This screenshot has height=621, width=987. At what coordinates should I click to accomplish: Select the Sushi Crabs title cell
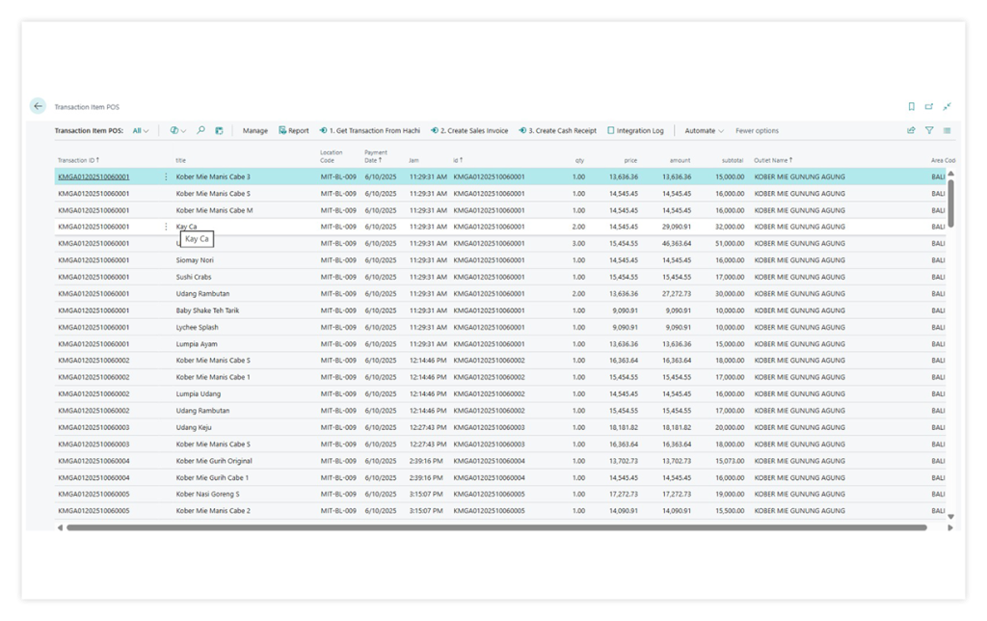click(x=193, y=277)
